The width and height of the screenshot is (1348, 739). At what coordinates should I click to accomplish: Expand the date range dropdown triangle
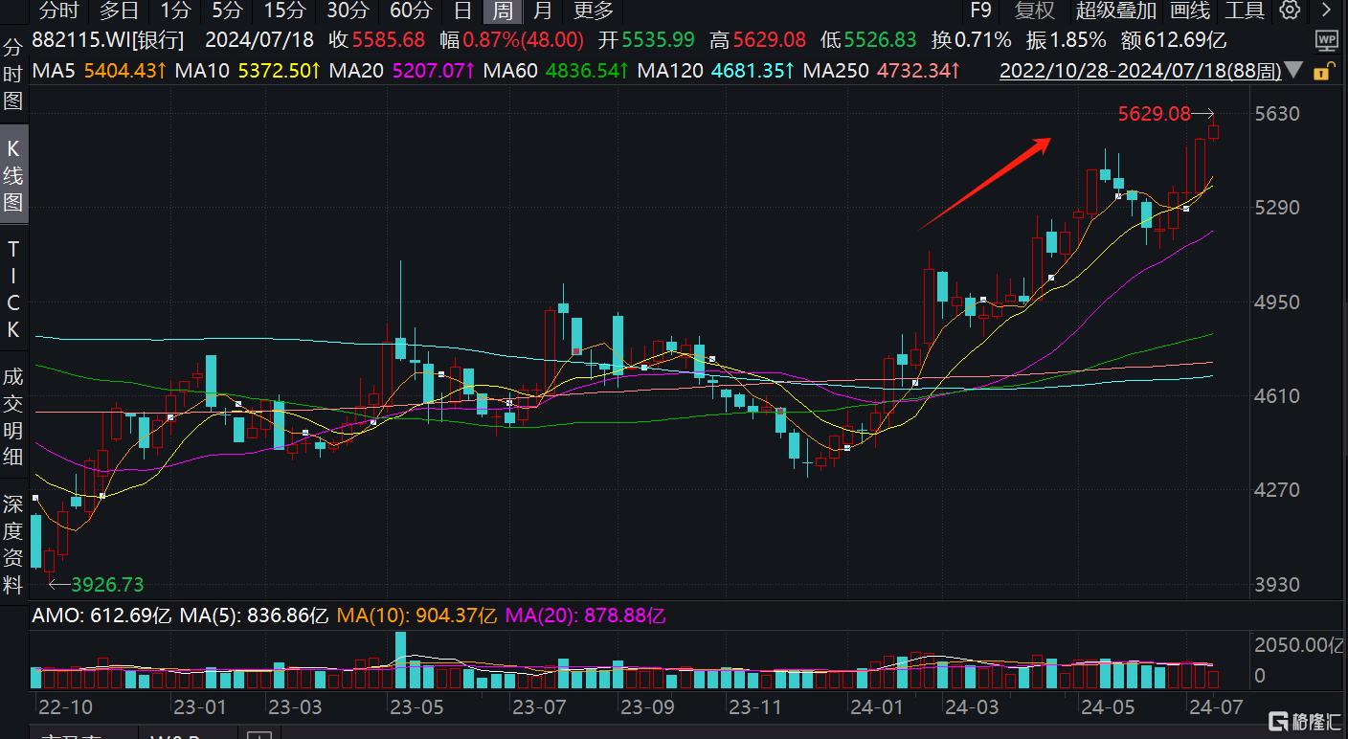tap(1294, 71)
